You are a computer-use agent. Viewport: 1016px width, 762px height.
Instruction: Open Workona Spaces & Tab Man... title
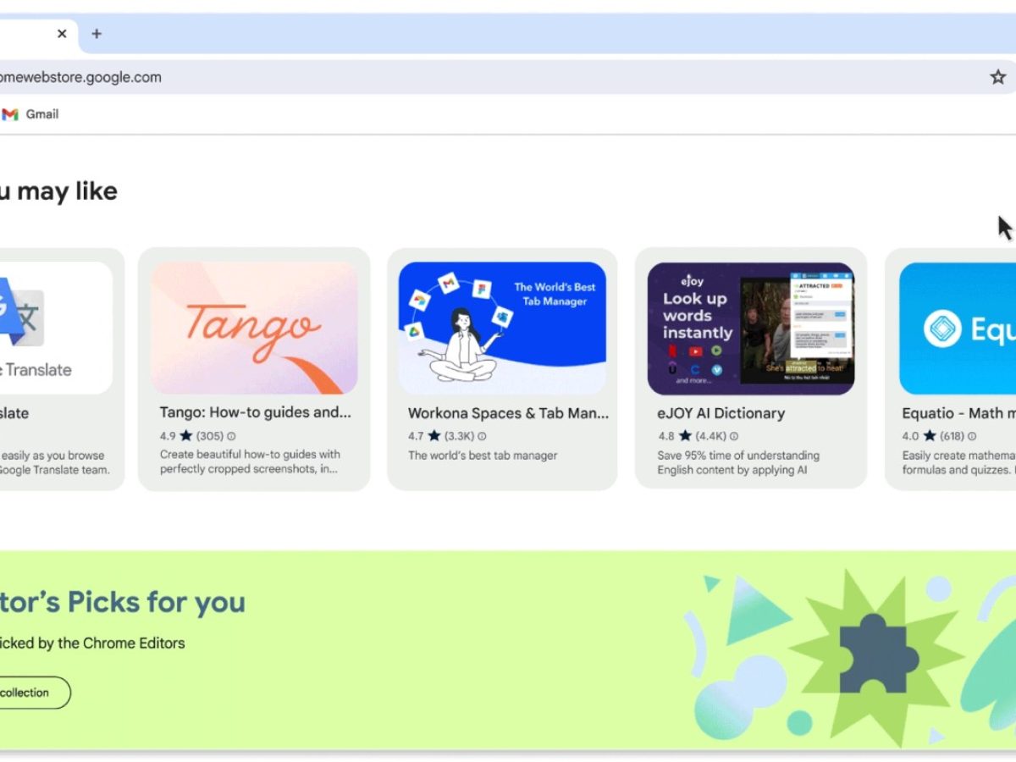coord(508,413)
